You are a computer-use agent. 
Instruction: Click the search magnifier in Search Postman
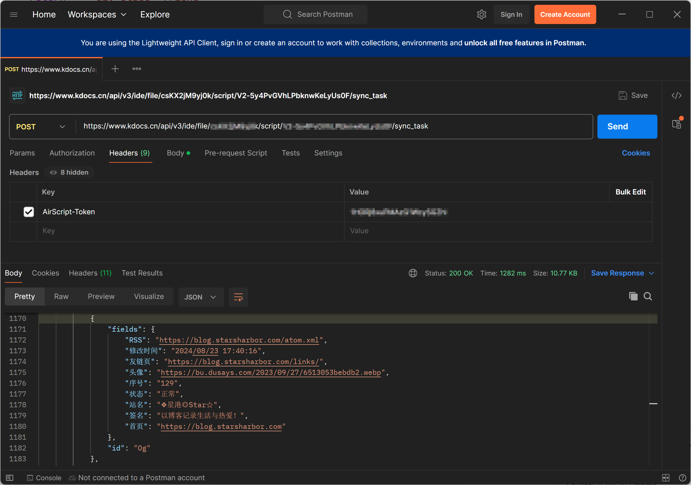point(287,14)
